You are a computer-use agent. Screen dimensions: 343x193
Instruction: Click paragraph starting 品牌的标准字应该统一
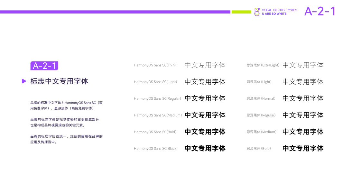click(x=67, y=139)
